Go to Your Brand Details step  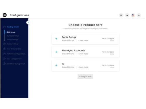14,49
